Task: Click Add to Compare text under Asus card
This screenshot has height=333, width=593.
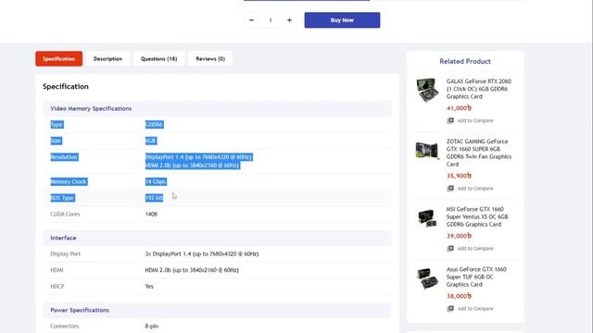Action: [x=475, y=309]
